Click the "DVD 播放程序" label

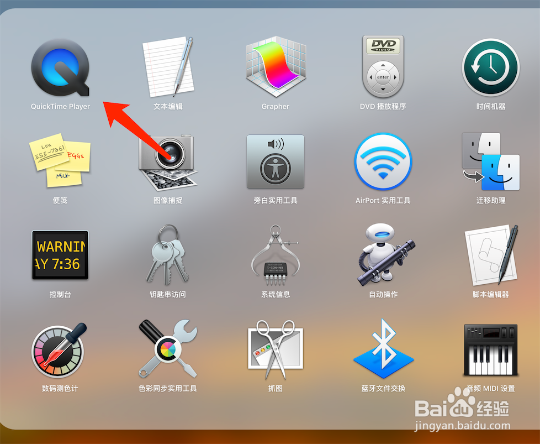(x=383, y=107)
